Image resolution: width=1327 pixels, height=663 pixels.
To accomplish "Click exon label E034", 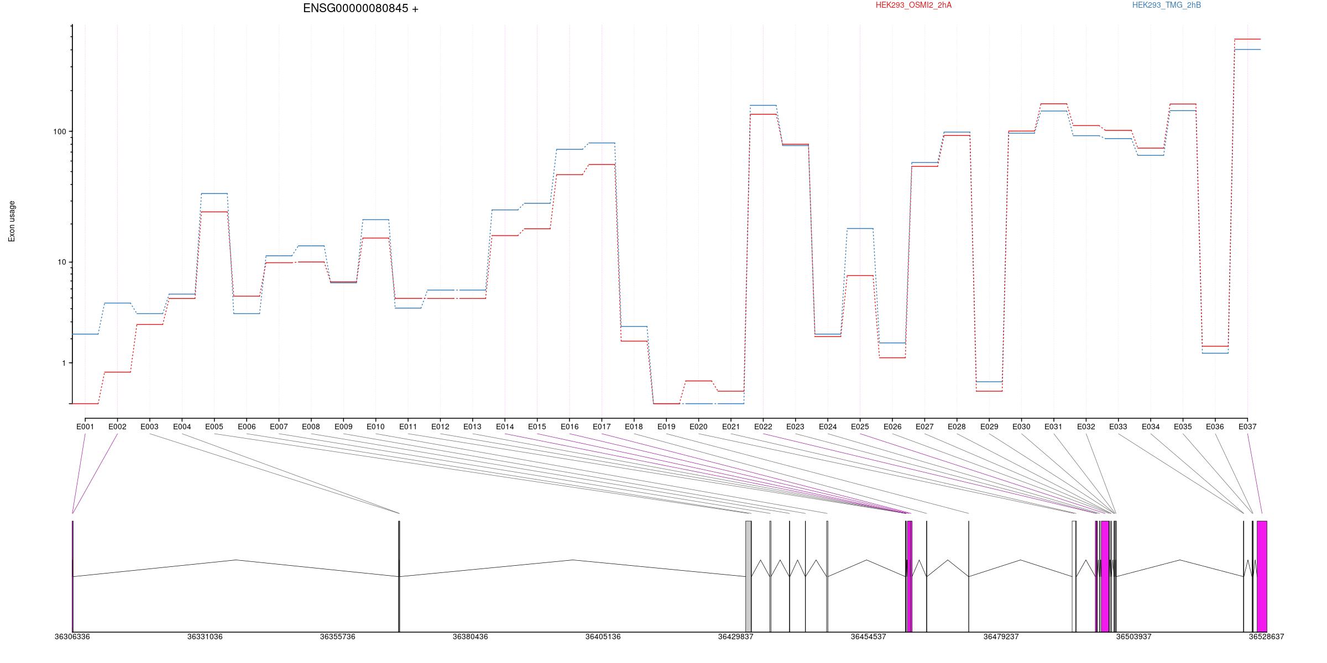I will pyautogui.click(x=1151, y=427).
